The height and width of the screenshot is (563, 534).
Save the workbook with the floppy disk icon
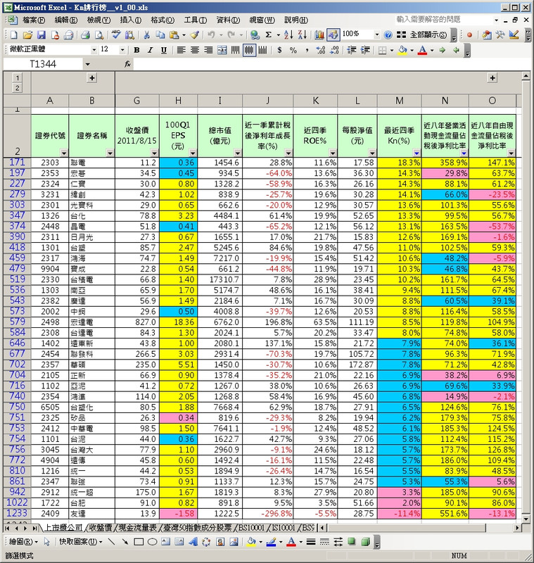tap(42, 34)
